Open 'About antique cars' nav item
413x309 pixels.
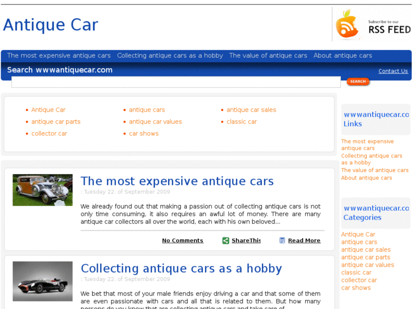pyautogui.click(x=343, y=56)
